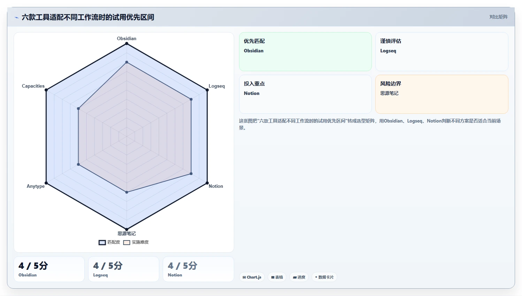Click the Notion axis label on radar
Viewport: 522px width, 296px height.
(x=216, y=186)
